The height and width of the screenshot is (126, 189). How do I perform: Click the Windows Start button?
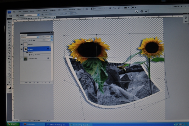(13, 124)
